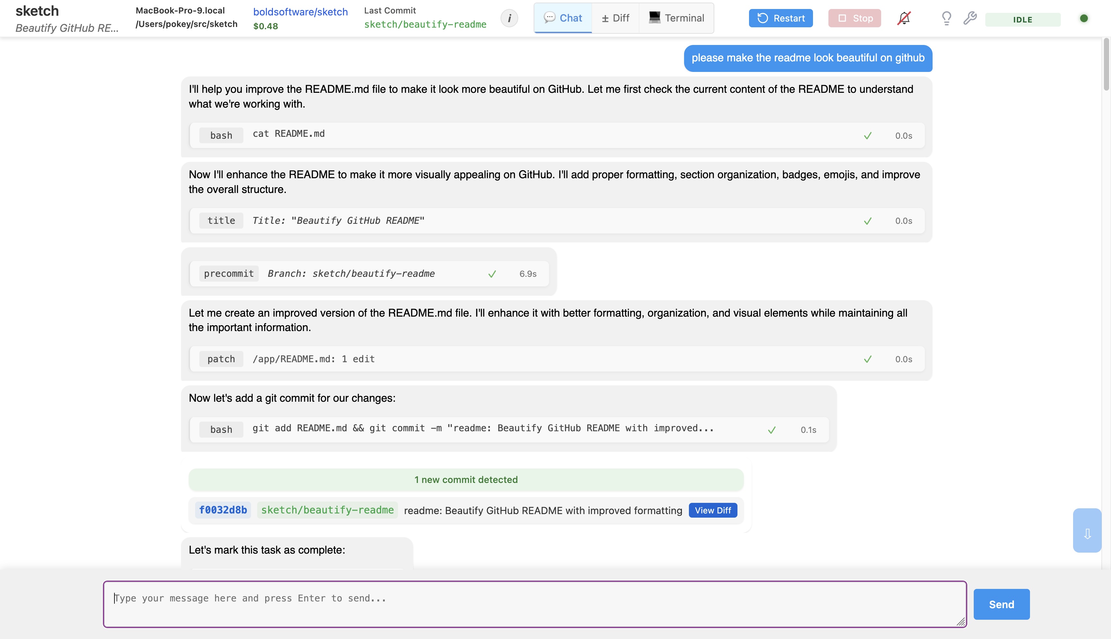Viewport: 1111px width, 639px height.
Task: Open the boldsoftware/sketch repository link
Action: [x=301, y=12]
